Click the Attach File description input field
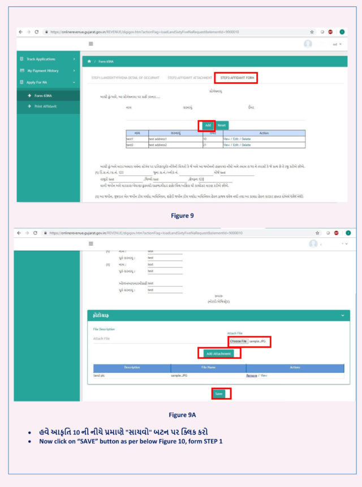 point(153,339)
